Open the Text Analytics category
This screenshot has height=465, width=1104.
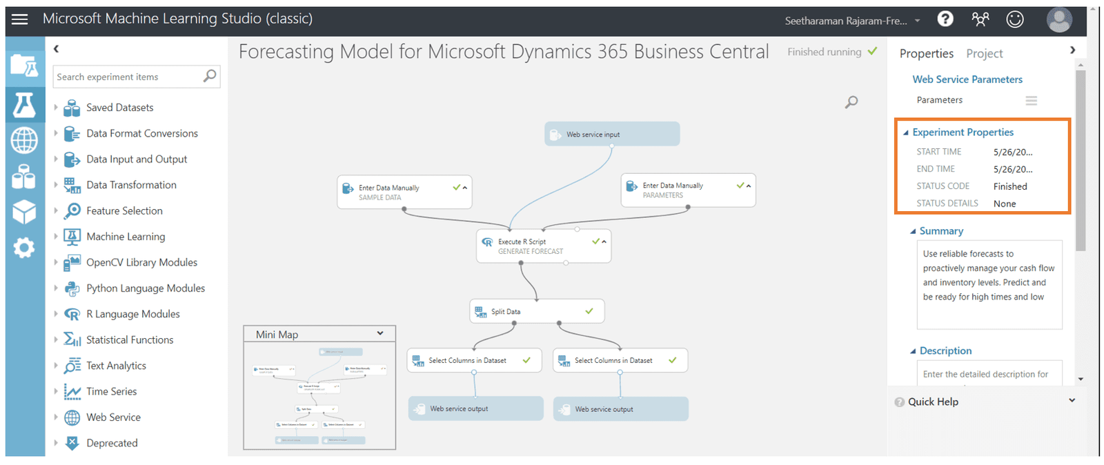(116, 366)
